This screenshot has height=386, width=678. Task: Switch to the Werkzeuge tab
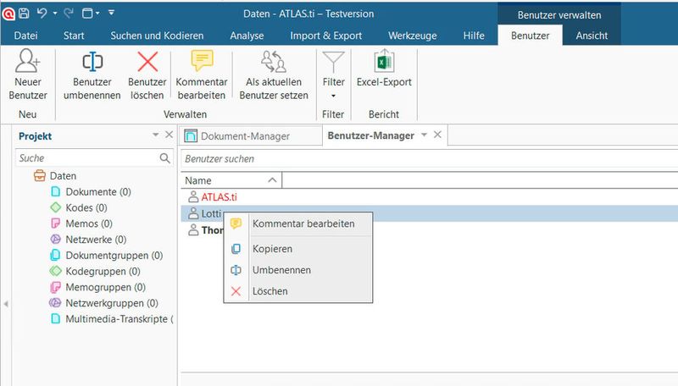coord(413,36)
